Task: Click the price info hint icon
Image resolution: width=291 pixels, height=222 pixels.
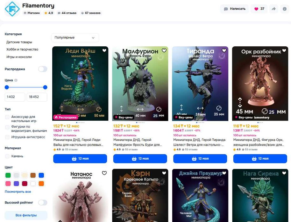Action: pyautogui.click(x=16, y=80)
